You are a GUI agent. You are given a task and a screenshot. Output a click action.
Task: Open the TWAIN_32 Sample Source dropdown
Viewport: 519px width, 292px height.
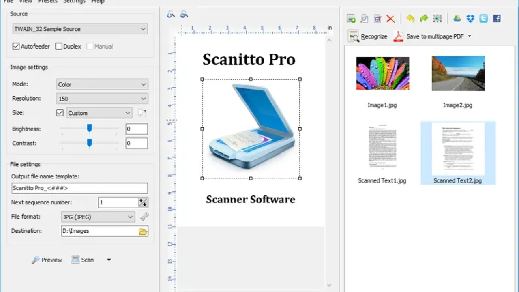(x=80, y=29)
